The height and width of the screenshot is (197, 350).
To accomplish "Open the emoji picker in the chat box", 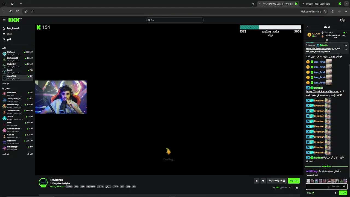I will tap(344, 187).
